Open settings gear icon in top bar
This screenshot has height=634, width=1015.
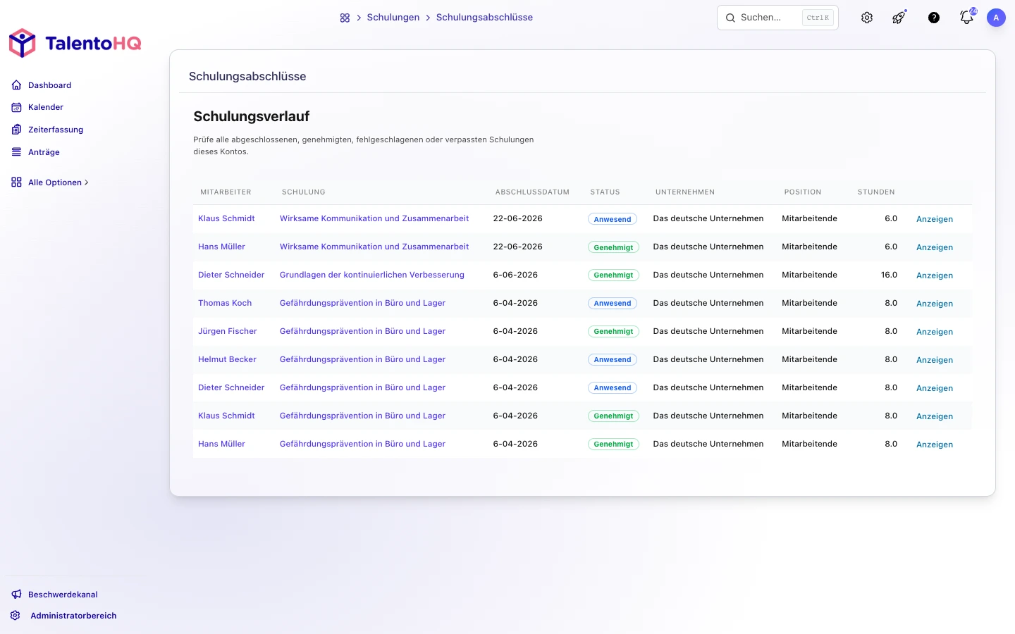(867, 18)
